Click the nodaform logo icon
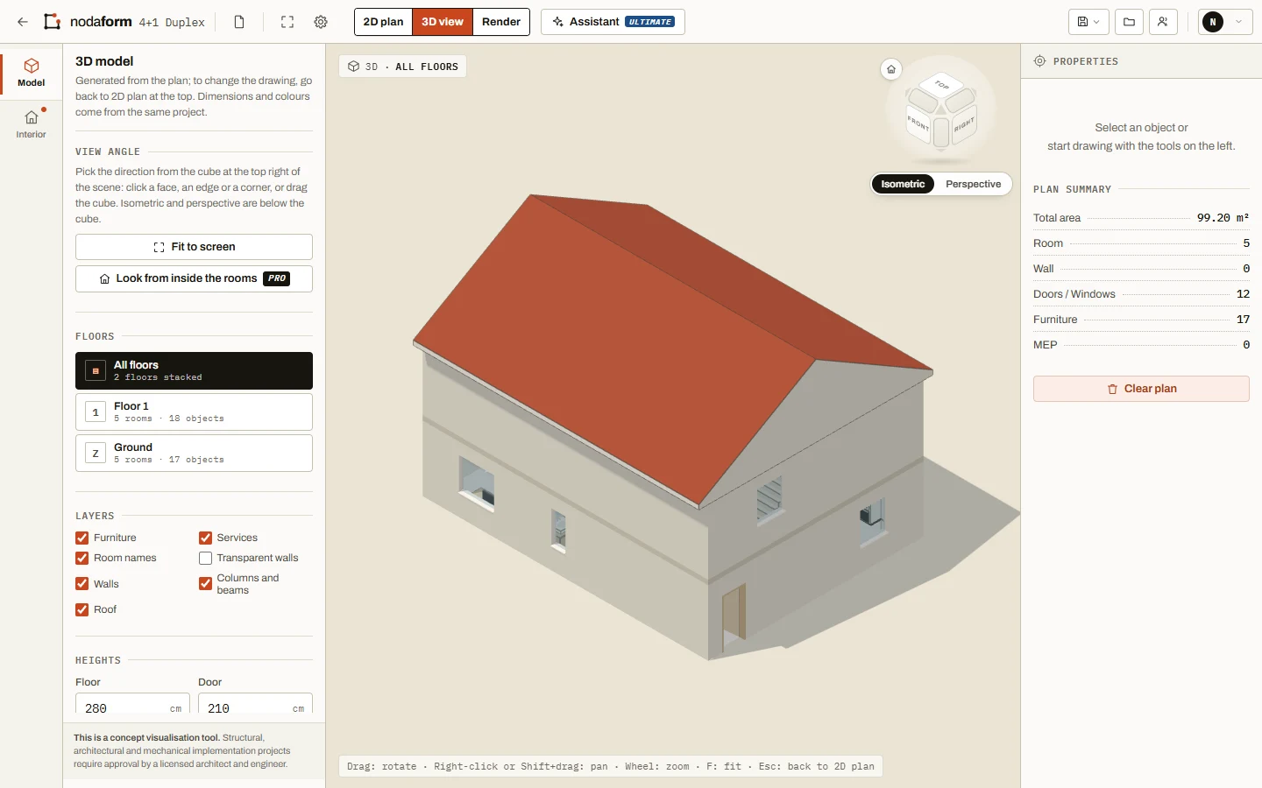Screen dimensions: 1262x788 point(53,22)
